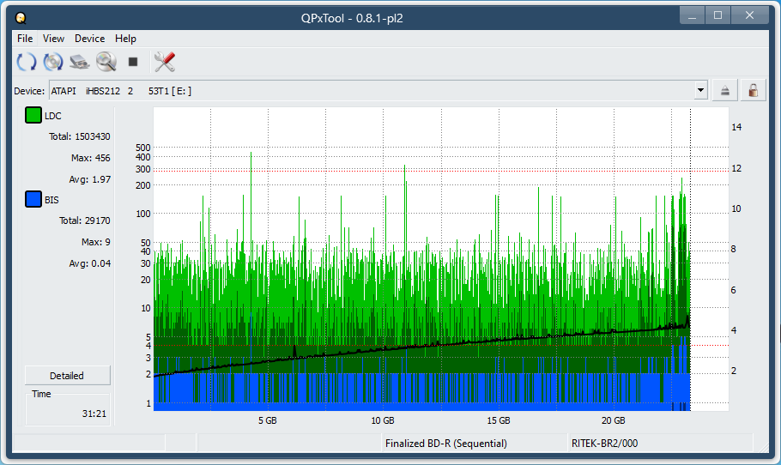This screenshot has width=781, height=465.
Task: Click the BIS Max: 9 value
Action: [95, 242]
